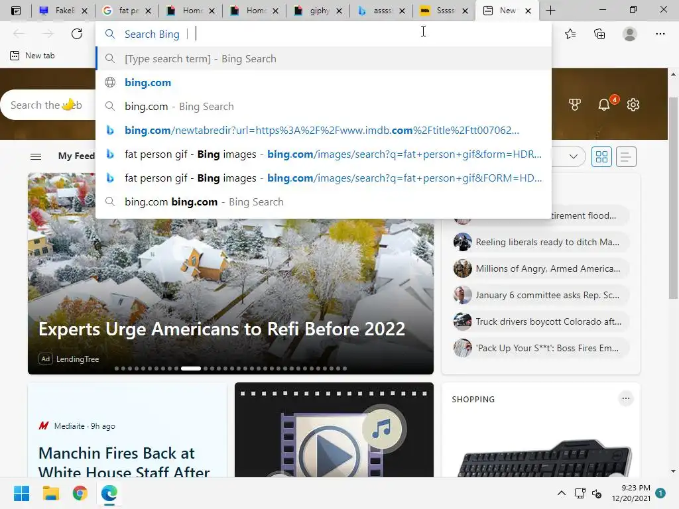Click the Search Bing address bar

click(324, 34)
